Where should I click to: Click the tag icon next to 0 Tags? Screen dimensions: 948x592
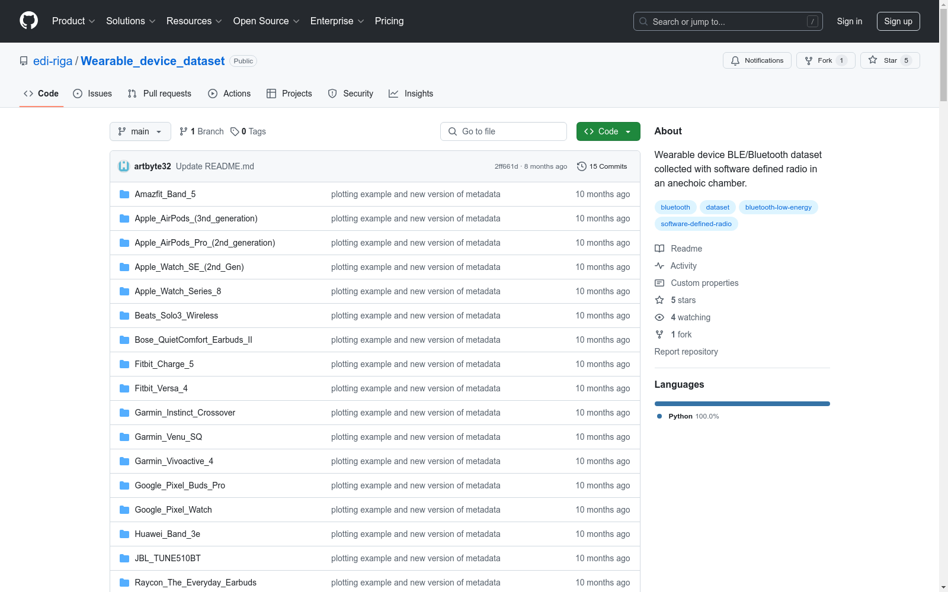point(235,131)
